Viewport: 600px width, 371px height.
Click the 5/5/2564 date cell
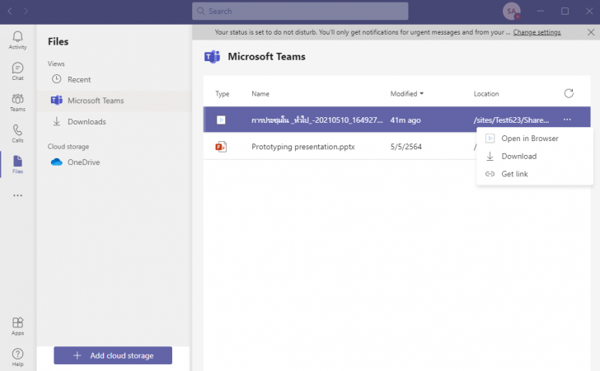[406, 147]
